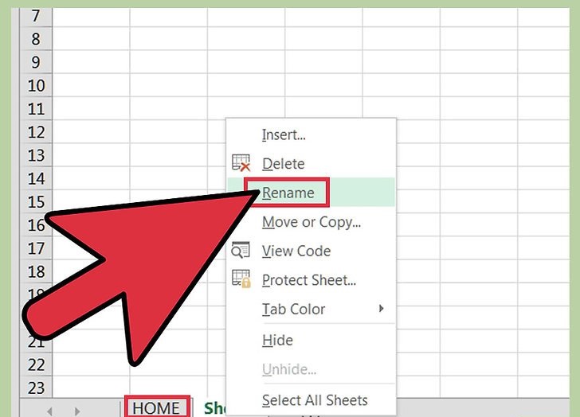Click the row 10 header
Image resolution: width=580 pixels, height=417 pixels.
[37, 85]
